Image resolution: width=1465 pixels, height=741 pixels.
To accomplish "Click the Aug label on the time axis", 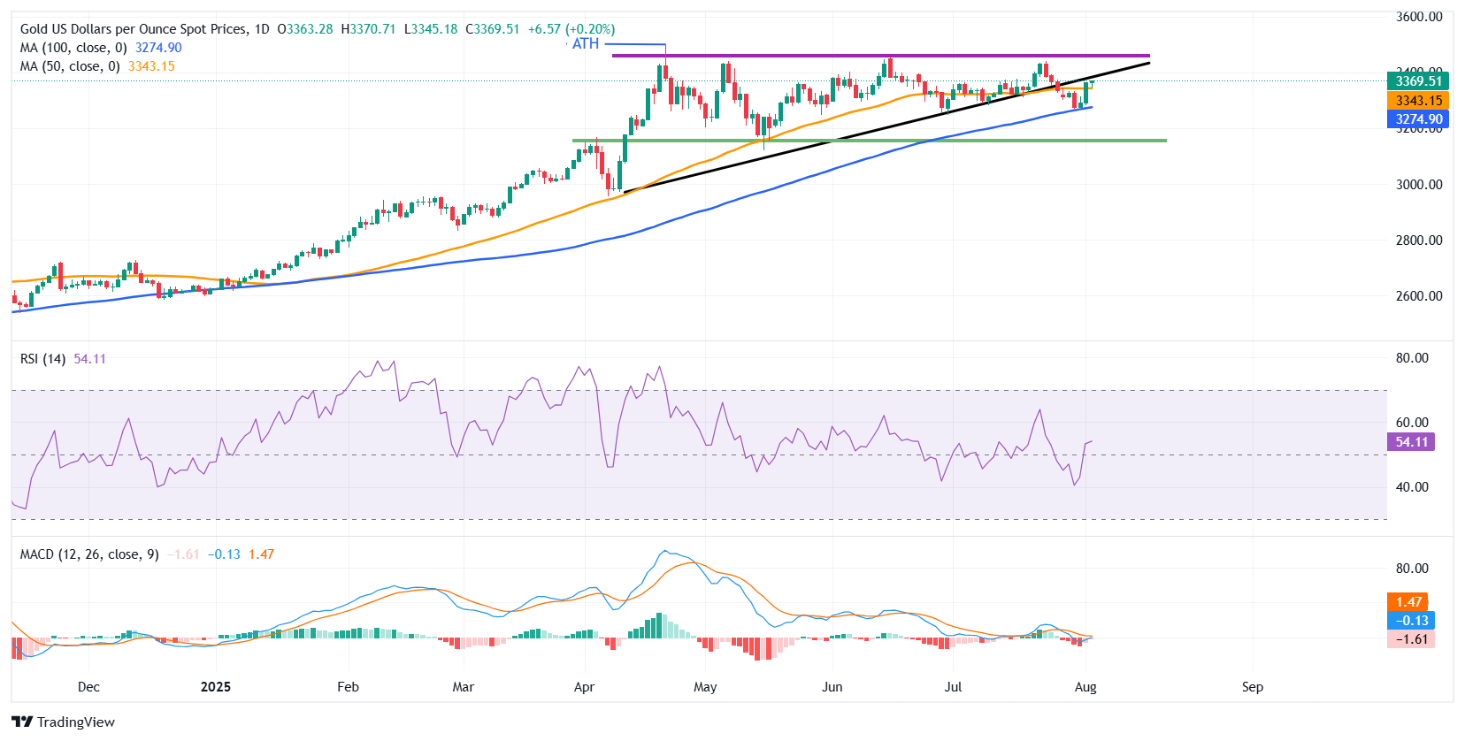I will coord(1085,687).
